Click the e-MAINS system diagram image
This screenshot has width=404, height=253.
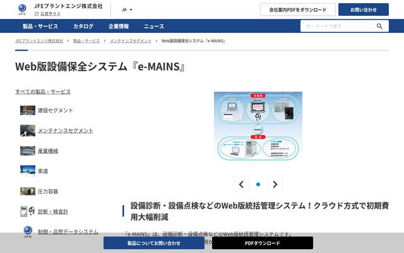258,126
